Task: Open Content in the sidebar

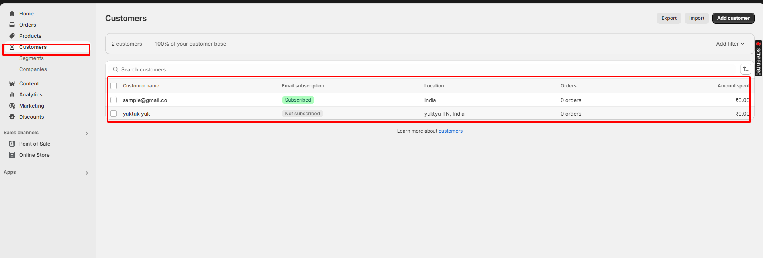Action: [29, 83]
